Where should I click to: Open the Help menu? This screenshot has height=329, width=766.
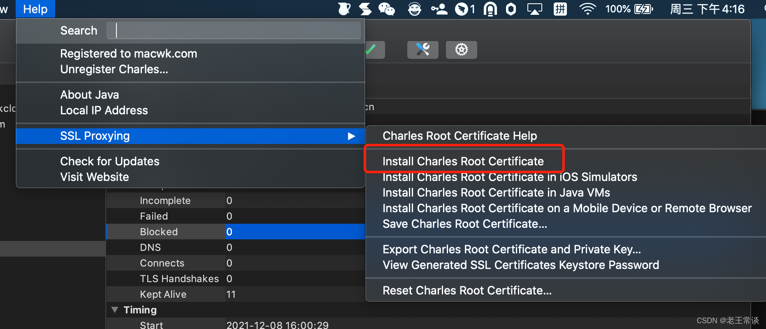click(35, 9)
